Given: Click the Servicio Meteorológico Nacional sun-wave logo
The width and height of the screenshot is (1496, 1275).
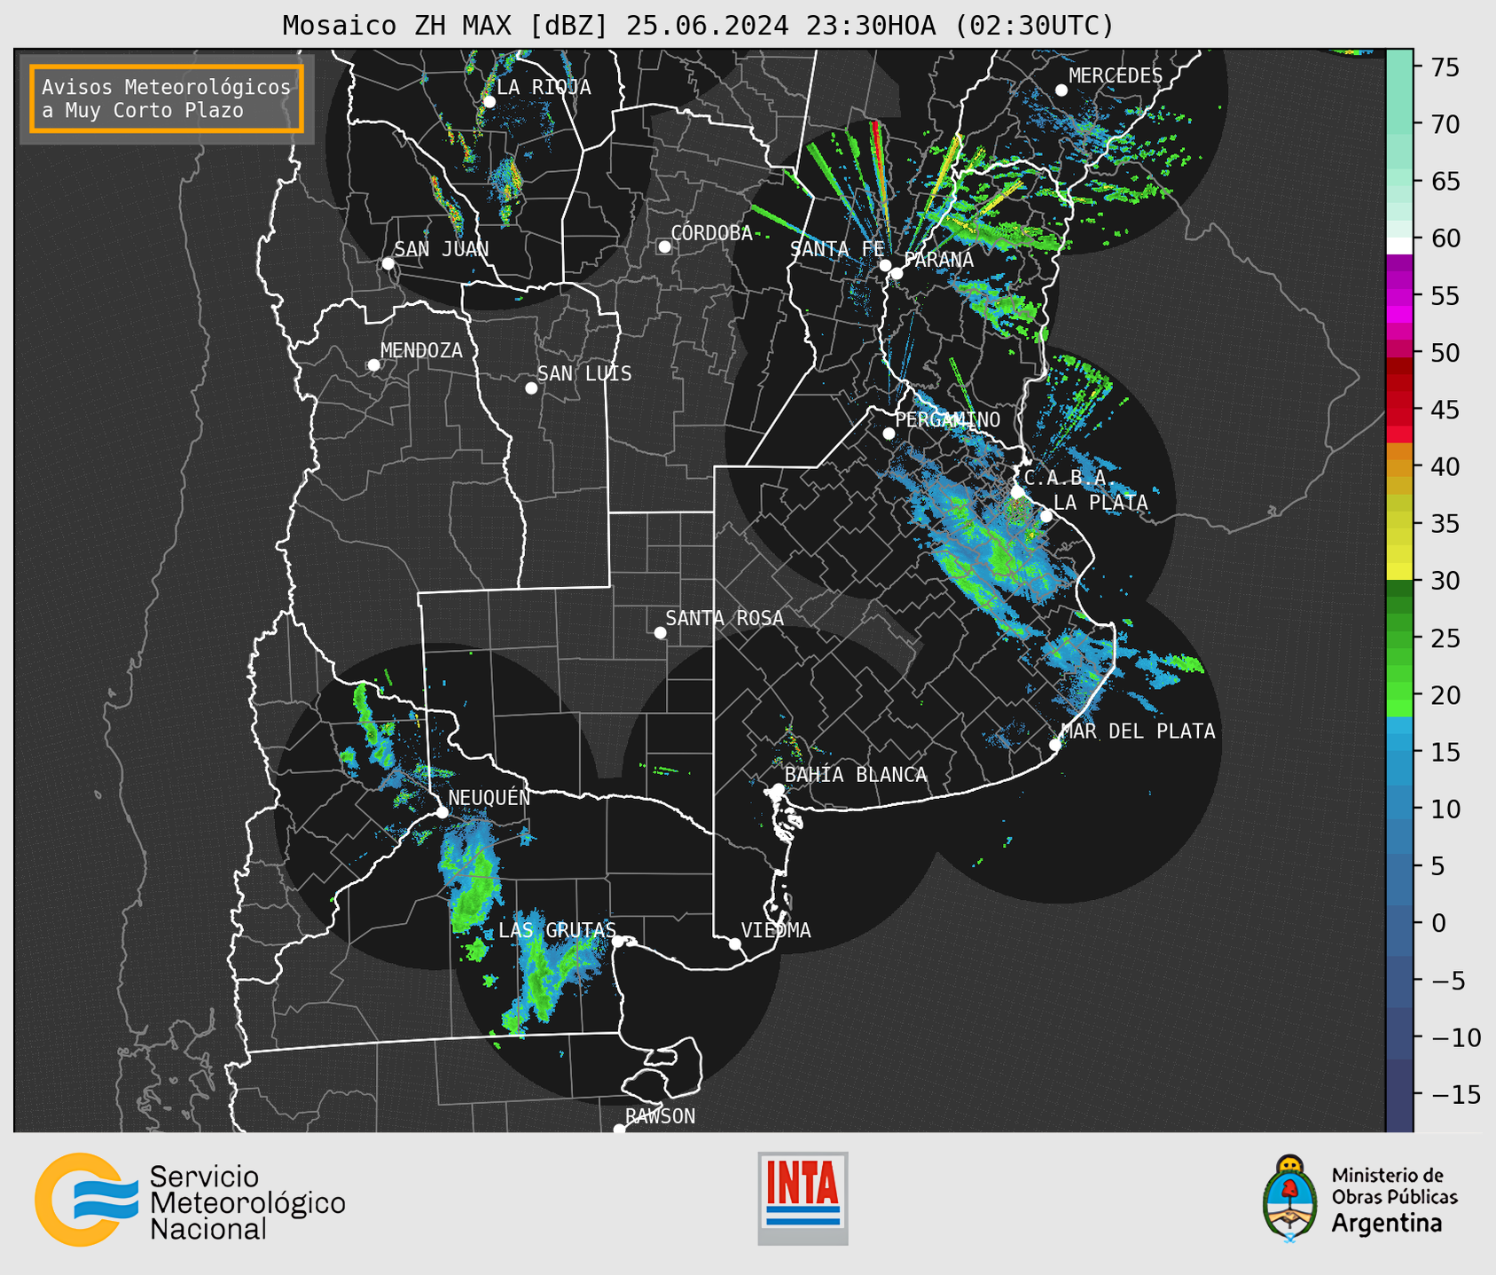Looking at the screenshot, I should [x=86, y=1200].
